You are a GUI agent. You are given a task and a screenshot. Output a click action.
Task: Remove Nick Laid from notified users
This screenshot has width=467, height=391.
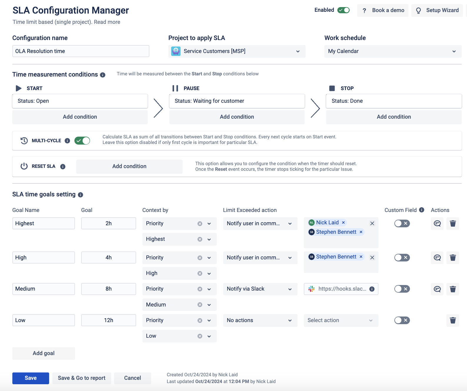tap(343, 223)
